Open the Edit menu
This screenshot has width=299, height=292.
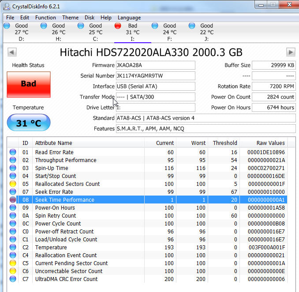25,18
